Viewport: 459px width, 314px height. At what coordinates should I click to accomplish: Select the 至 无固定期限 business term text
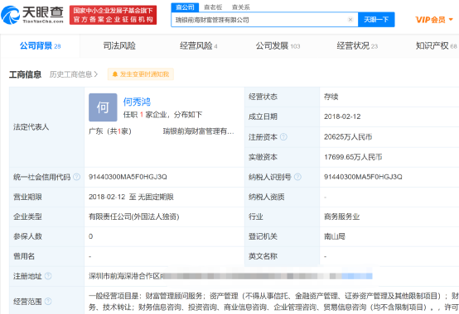(152, 197)
